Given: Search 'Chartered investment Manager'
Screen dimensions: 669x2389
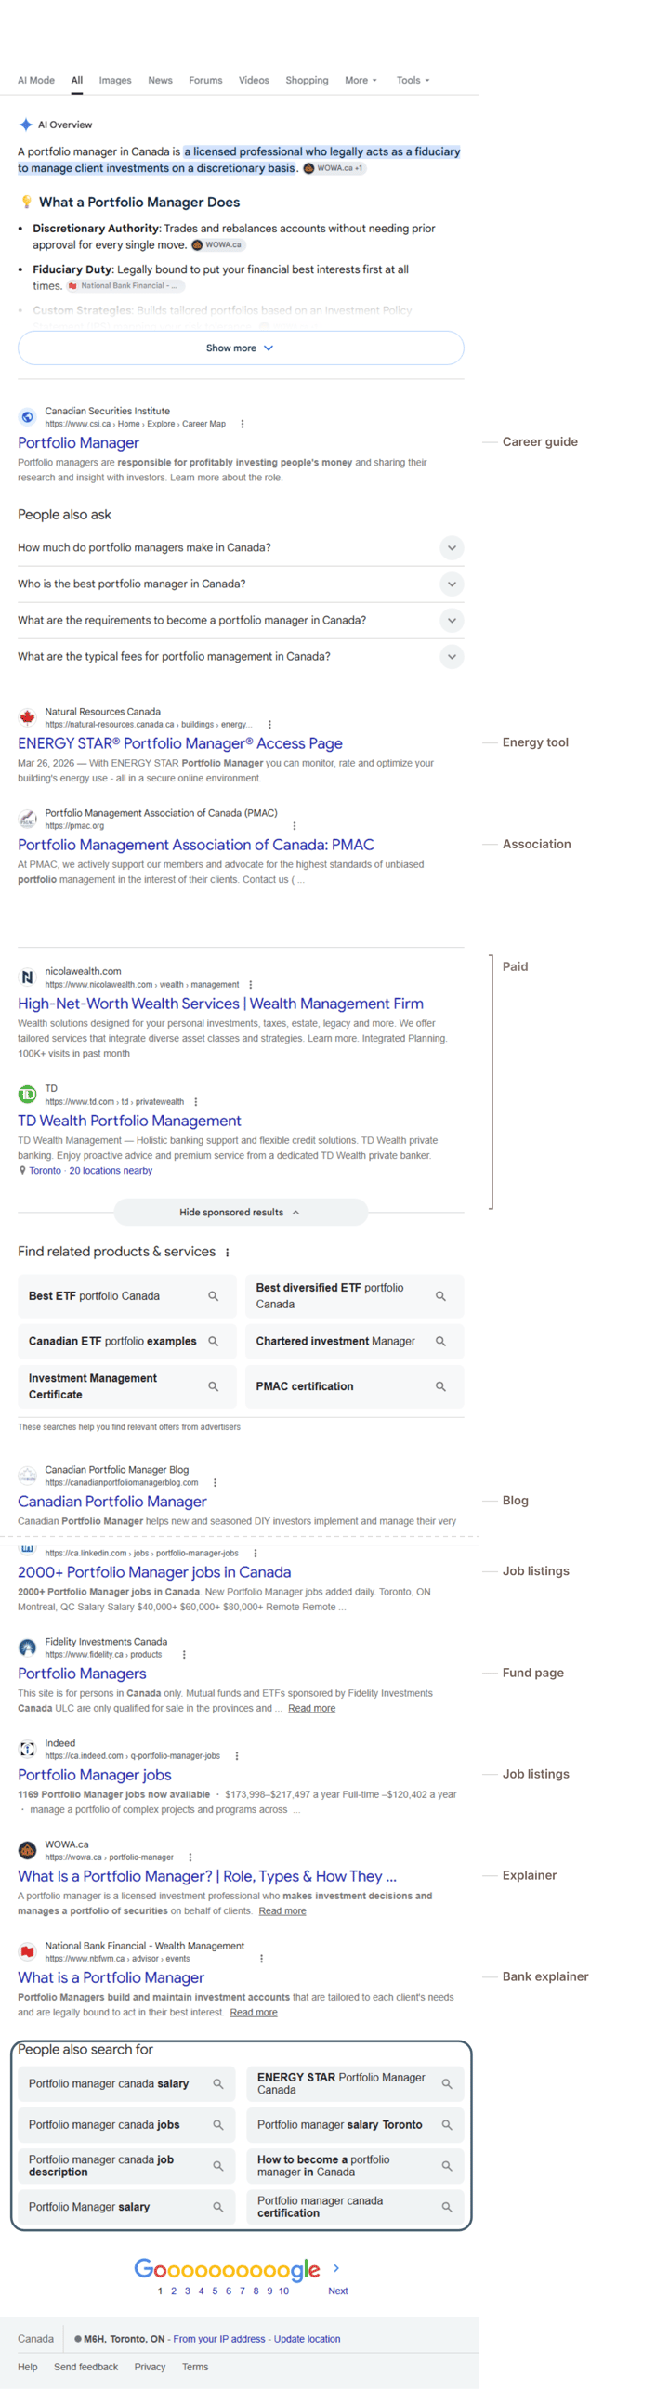Looking at the screenshot, I should (x=354, y=1342).
